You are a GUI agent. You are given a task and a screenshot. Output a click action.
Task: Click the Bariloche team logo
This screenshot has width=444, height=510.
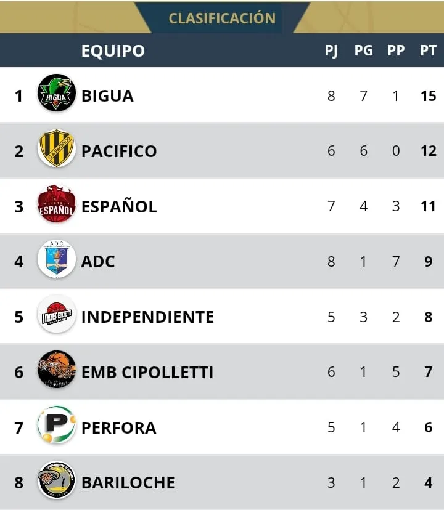(57, 480)
